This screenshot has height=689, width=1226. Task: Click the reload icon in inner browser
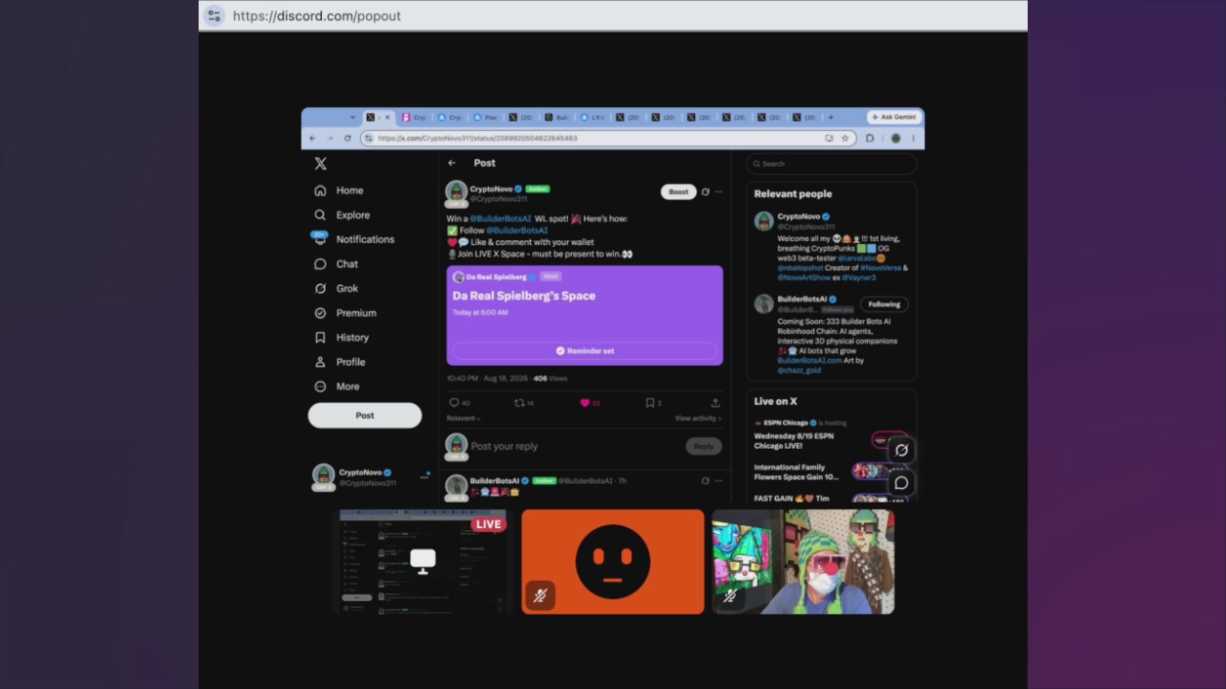click(x=347, y=138)
